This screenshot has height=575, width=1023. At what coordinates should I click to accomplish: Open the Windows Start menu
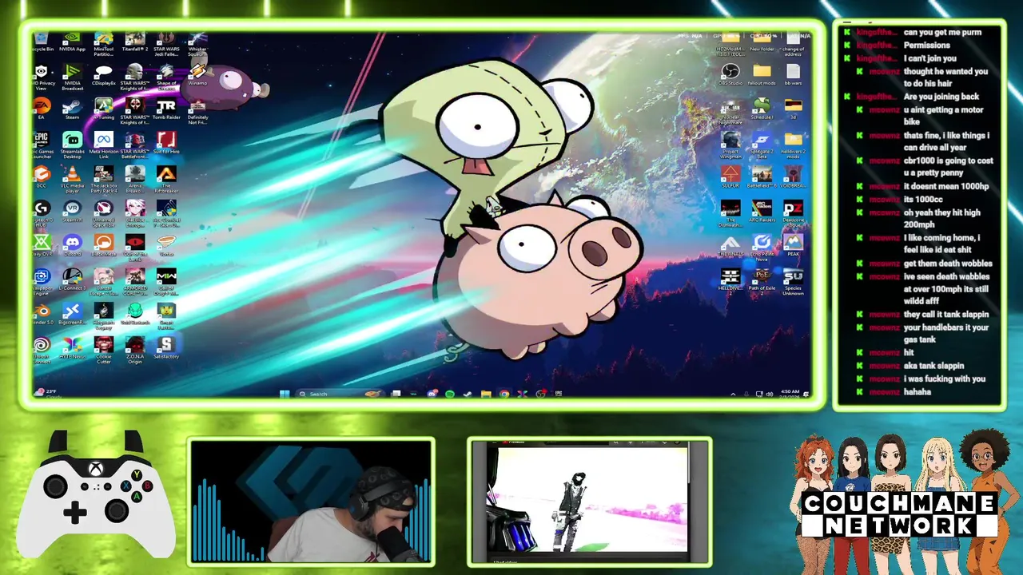pos(284,394)
